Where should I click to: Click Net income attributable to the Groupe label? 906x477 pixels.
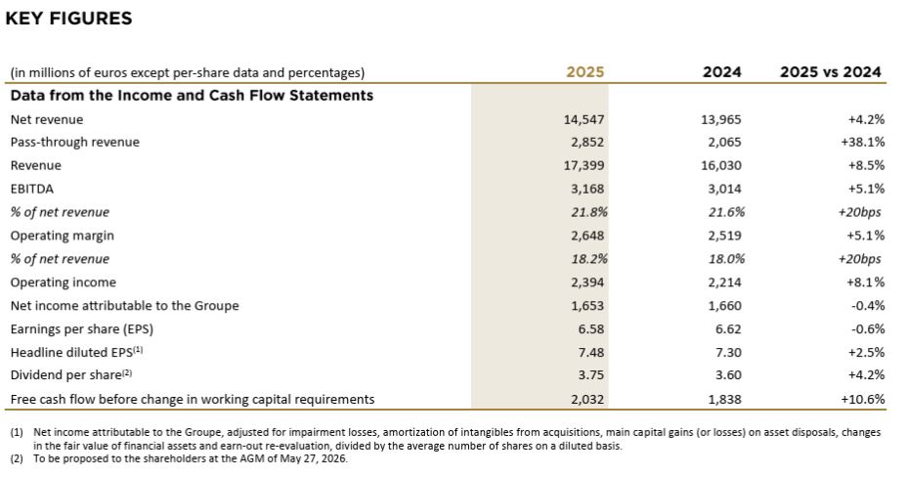click(x=124, y=306)
